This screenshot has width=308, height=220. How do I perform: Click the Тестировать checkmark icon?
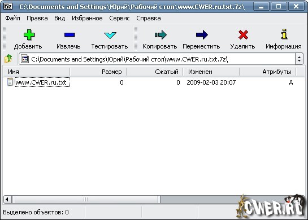[x=110, y=36]
